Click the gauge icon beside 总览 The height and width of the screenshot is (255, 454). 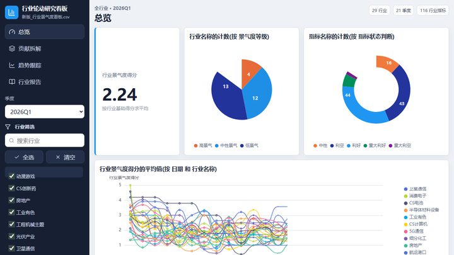[x=12, y=32]
